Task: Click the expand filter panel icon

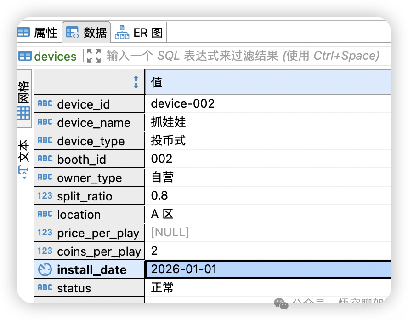Action: point(94,56)
